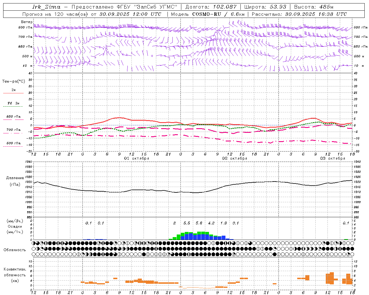This screenshot has width=369, height=295.
Task: Click the (мм/1ч.) precipitation unit label
Action: (x=15, y=232)
